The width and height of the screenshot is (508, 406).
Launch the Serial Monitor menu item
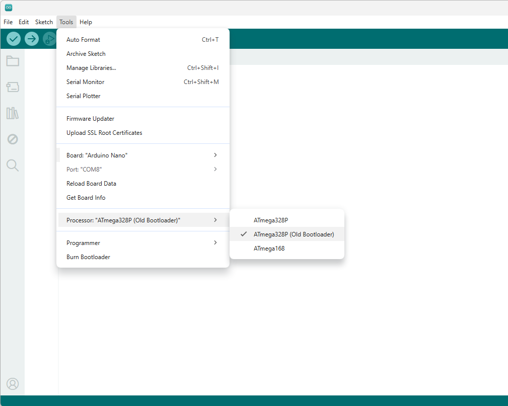pyautogui.click(x=143, y=82)
